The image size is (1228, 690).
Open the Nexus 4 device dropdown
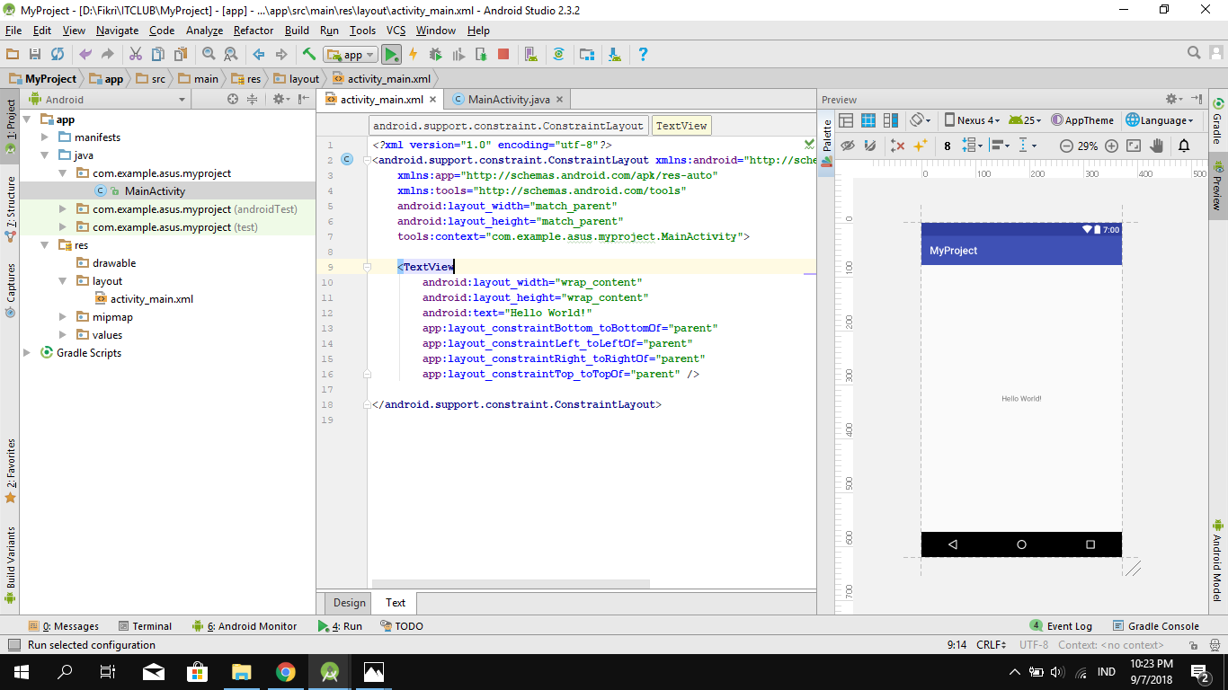click(x=973, y=119)
